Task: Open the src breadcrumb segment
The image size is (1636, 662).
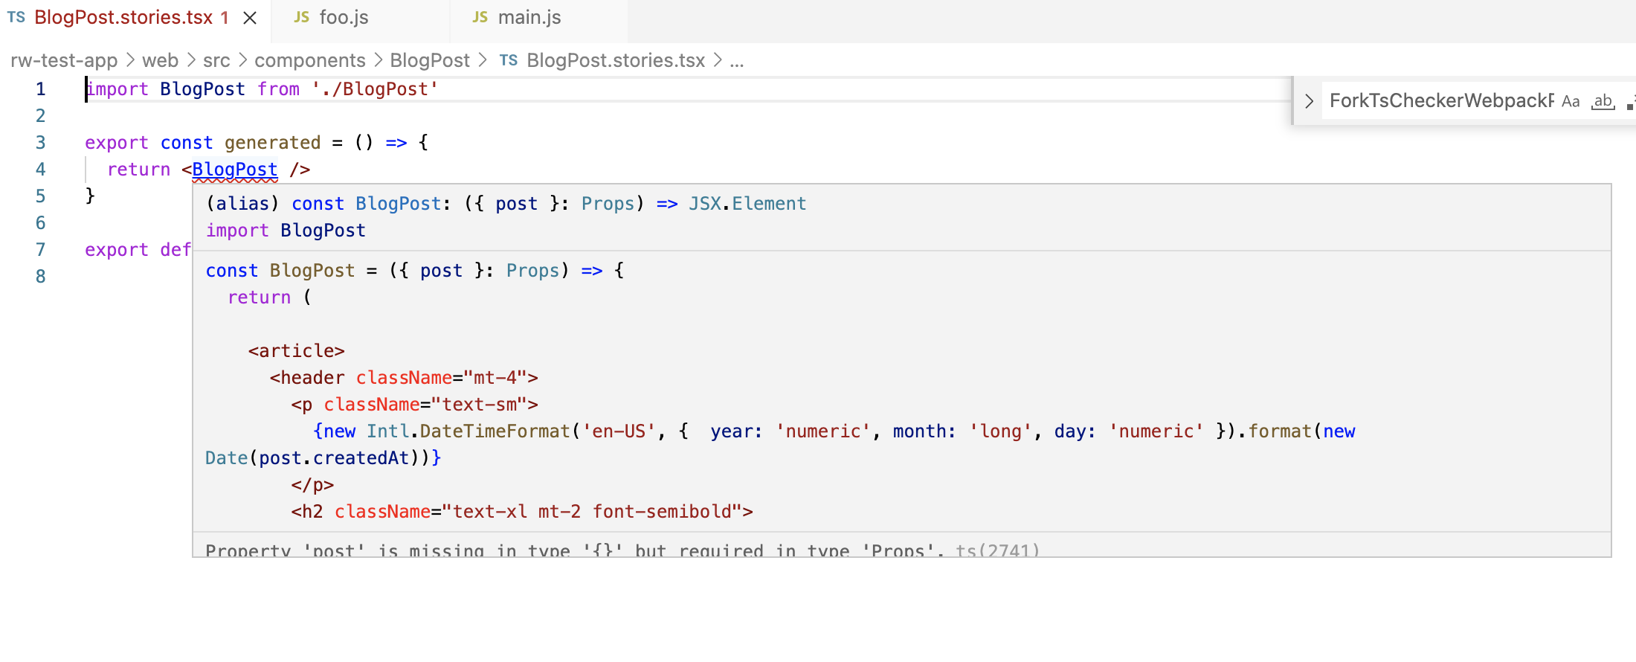Action: coord(216,60)
